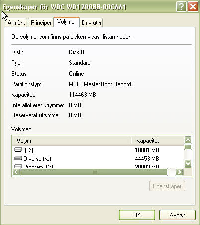Click the horizontal scrollbar right arrow
This screenshot has width=200, height=225.
179,172
